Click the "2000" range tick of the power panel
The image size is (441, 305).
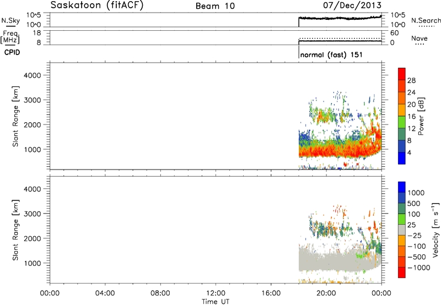33,124
